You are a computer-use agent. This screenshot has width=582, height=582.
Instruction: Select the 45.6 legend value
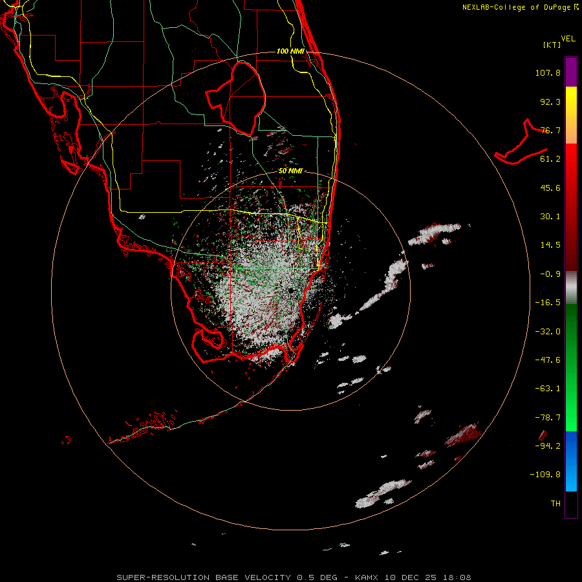tap(550, 188)
